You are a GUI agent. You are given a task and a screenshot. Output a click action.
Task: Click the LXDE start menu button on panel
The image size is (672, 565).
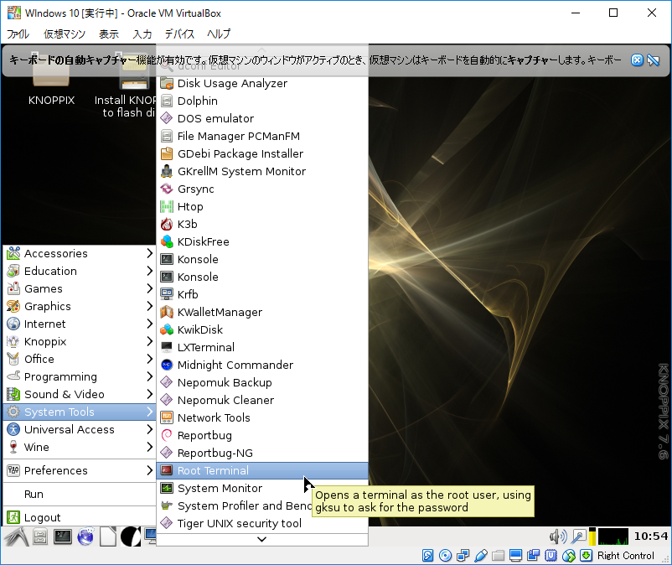click(16, 536)
